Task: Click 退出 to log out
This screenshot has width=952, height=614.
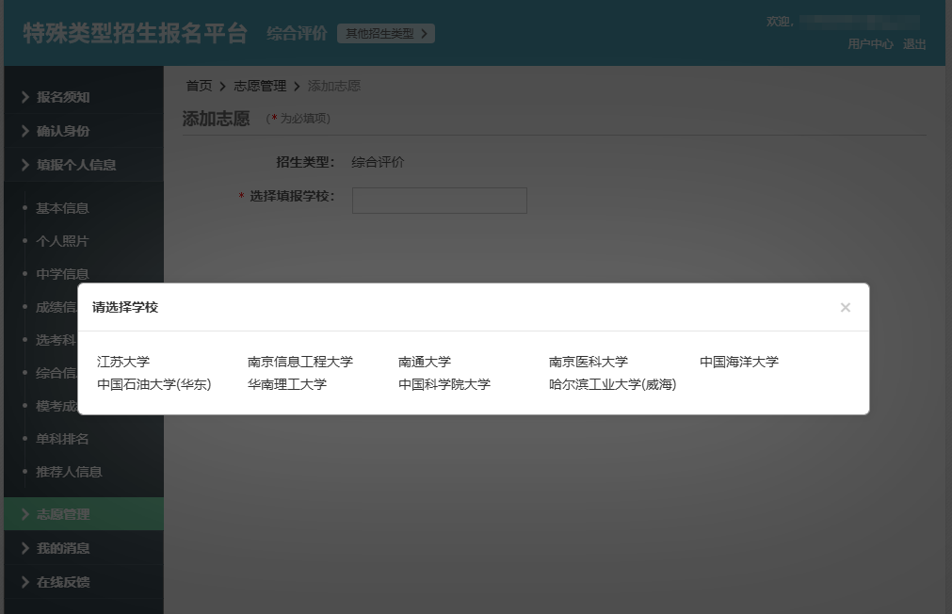Action: pyautogui.click(x=915, y=45)
